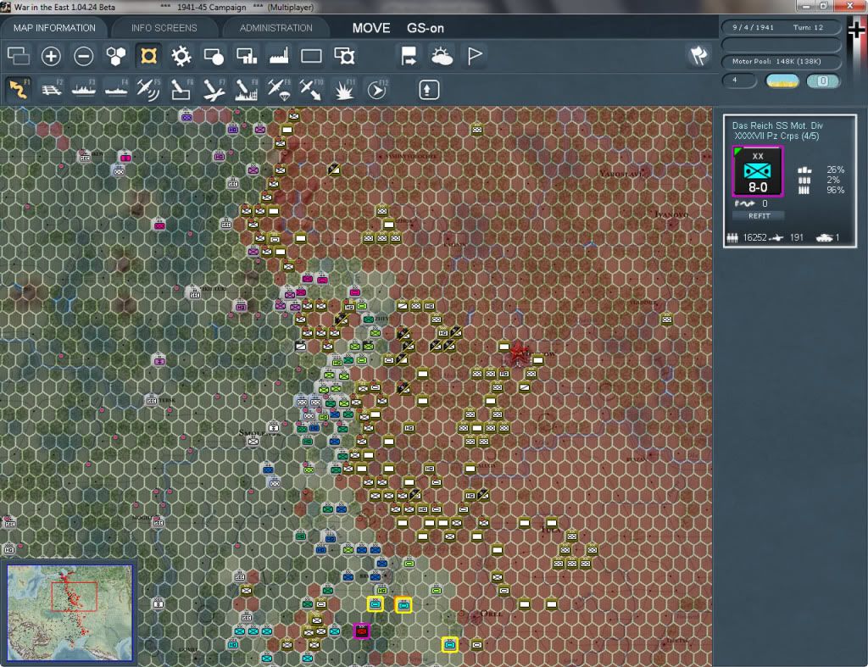Toggle the empty rectangle counter display icon
The image size is (868, 667).
pyautogui.click(x=311, y=56)
